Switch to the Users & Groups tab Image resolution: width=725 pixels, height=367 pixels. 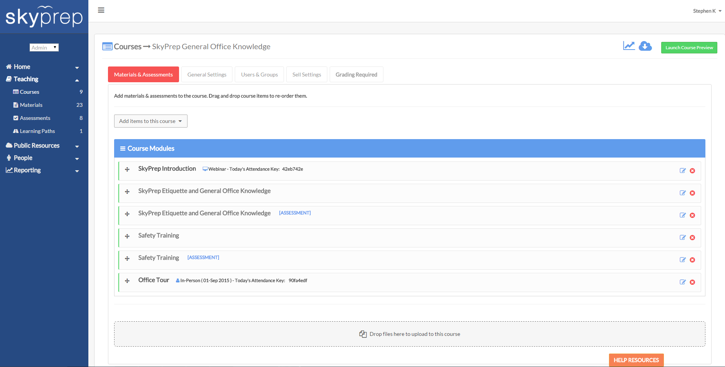259,75
